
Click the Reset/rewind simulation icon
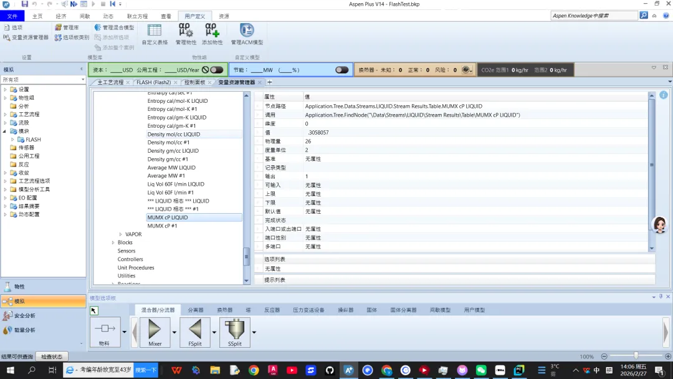(x=112, y=4)
